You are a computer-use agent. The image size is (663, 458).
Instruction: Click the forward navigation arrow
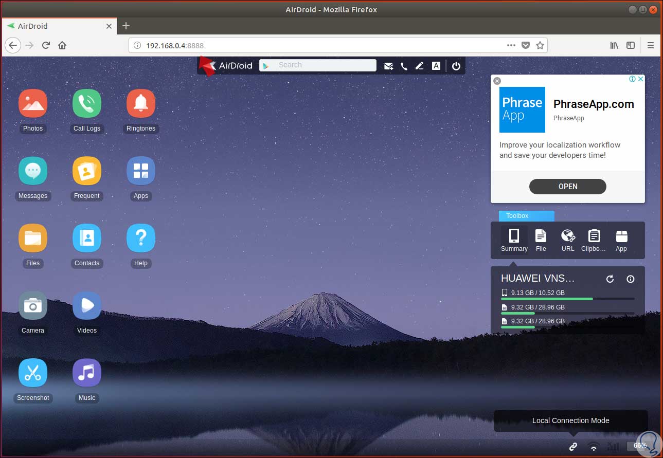pos(30,45)
